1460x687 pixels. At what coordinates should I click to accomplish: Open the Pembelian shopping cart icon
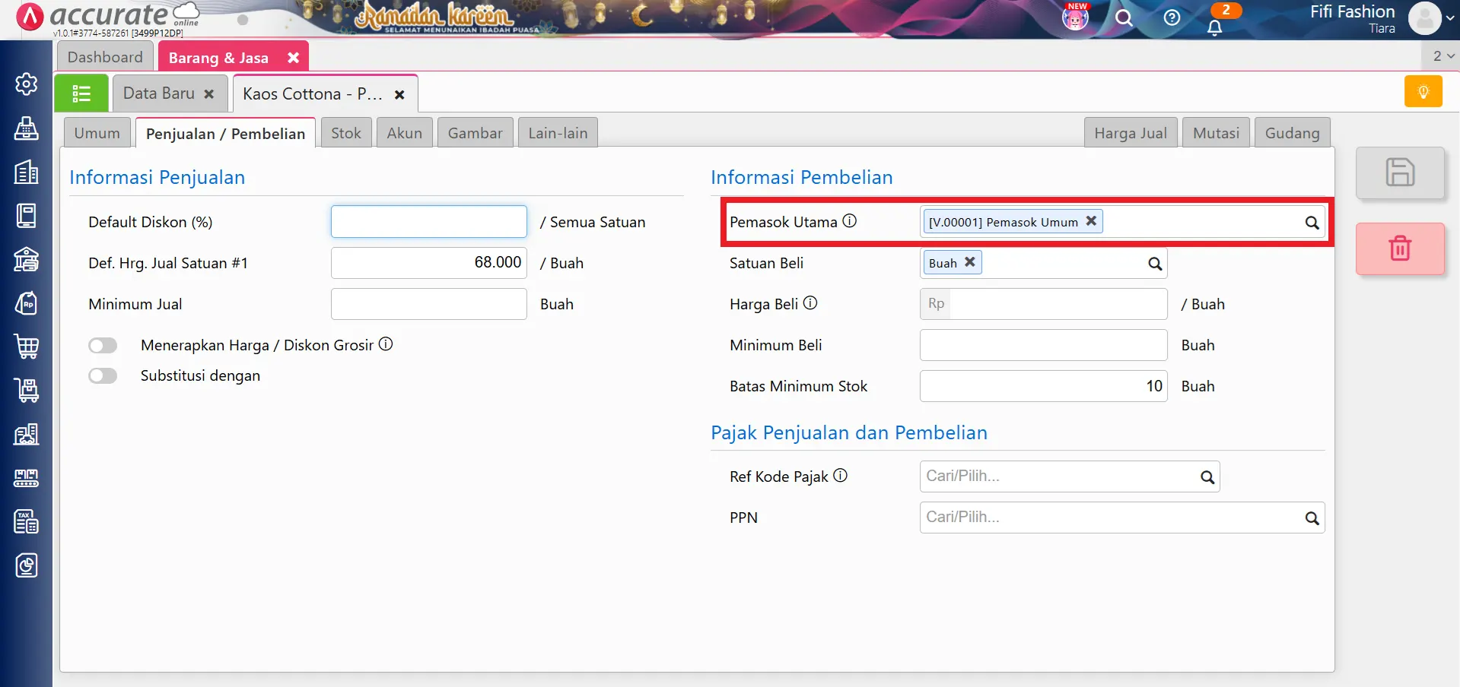pos(27,347)
